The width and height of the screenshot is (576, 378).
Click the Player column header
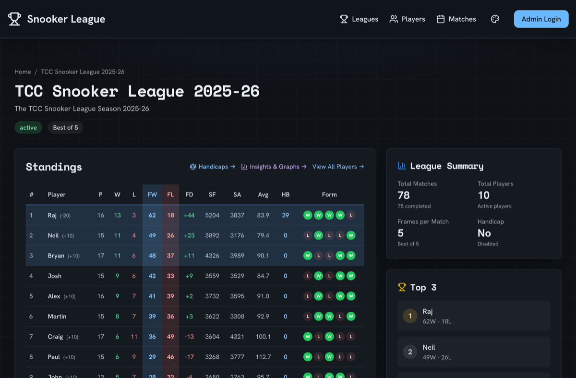(x=57, y=195)
